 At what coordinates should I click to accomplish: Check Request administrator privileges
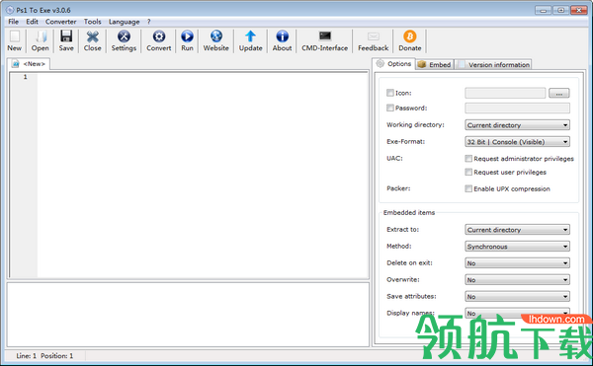click(468, 159)
